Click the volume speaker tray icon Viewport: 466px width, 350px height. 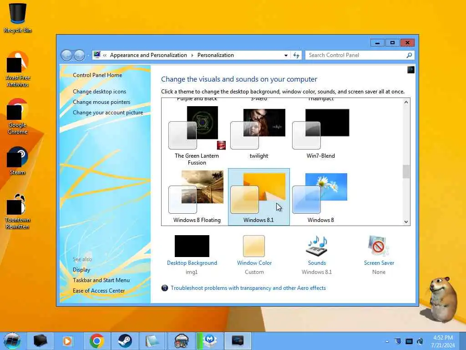pyautogui.click(x=420, y=341)
